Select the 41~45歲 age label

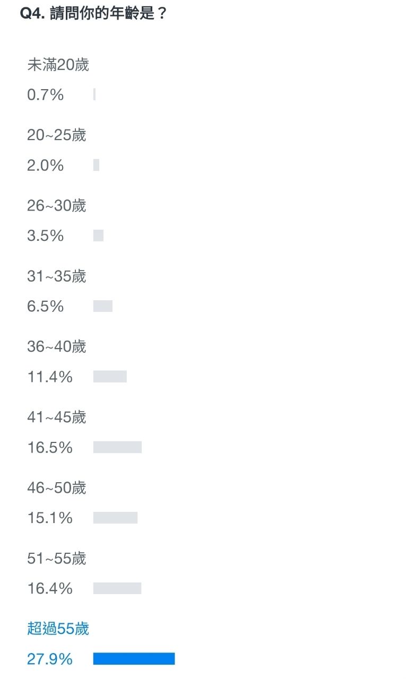coord(56,417)
